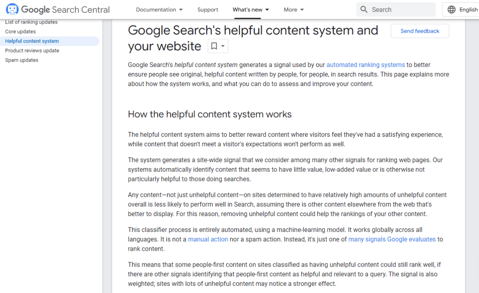
Task: Open the Documentation dropdown menu
Action: pos(159,10)
